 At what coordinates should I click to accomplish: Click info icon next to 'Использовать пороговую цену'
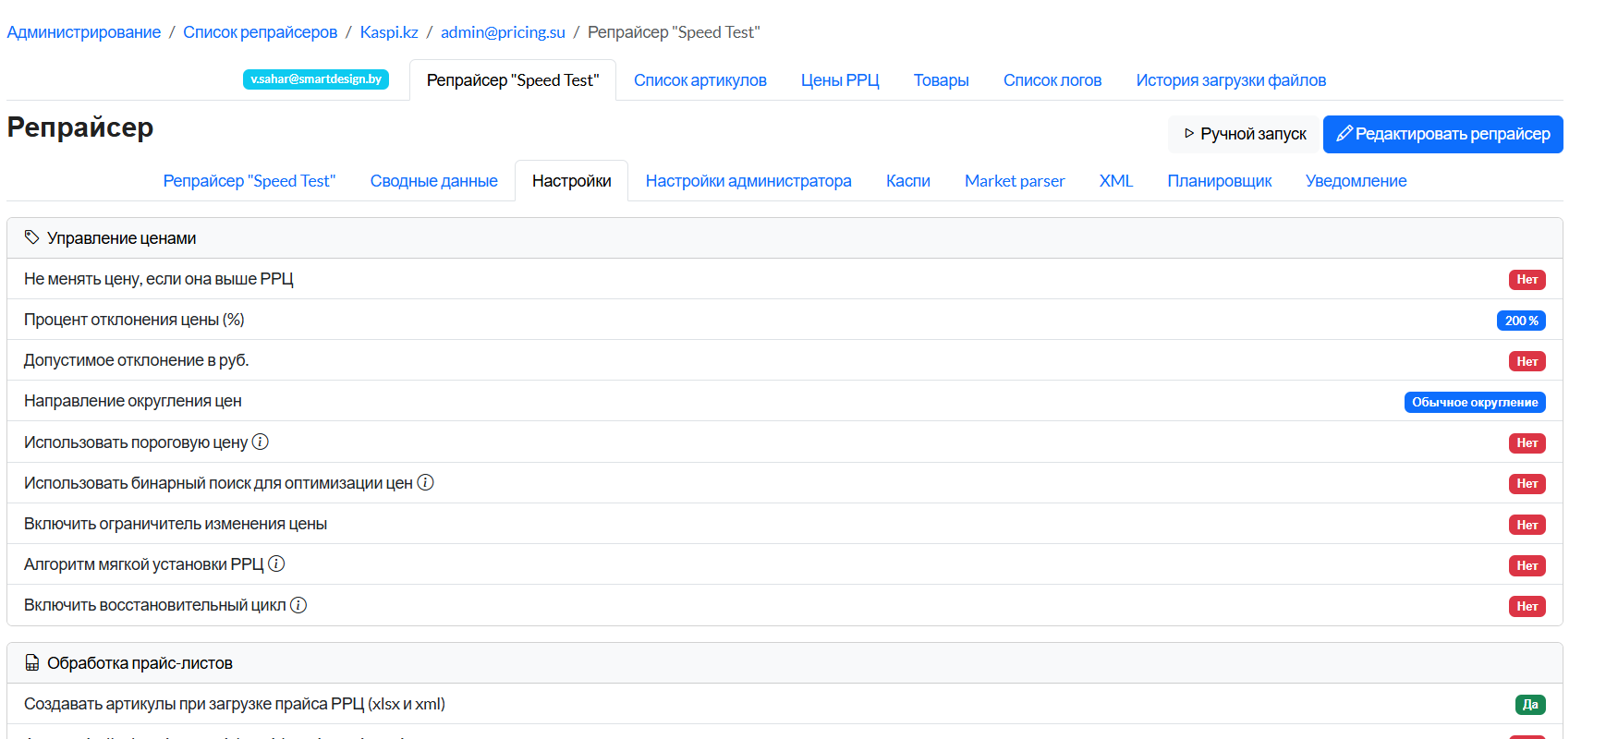tap(261, 442)
